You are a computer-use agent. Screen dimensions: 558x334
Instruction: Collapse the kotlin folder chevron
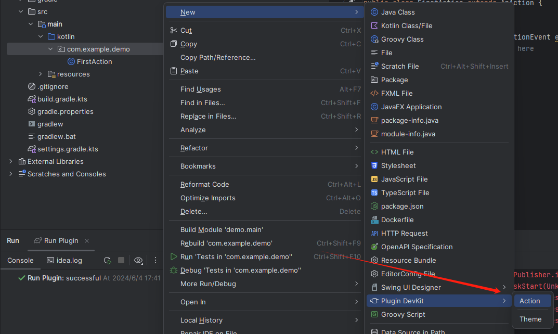(41, 36)
